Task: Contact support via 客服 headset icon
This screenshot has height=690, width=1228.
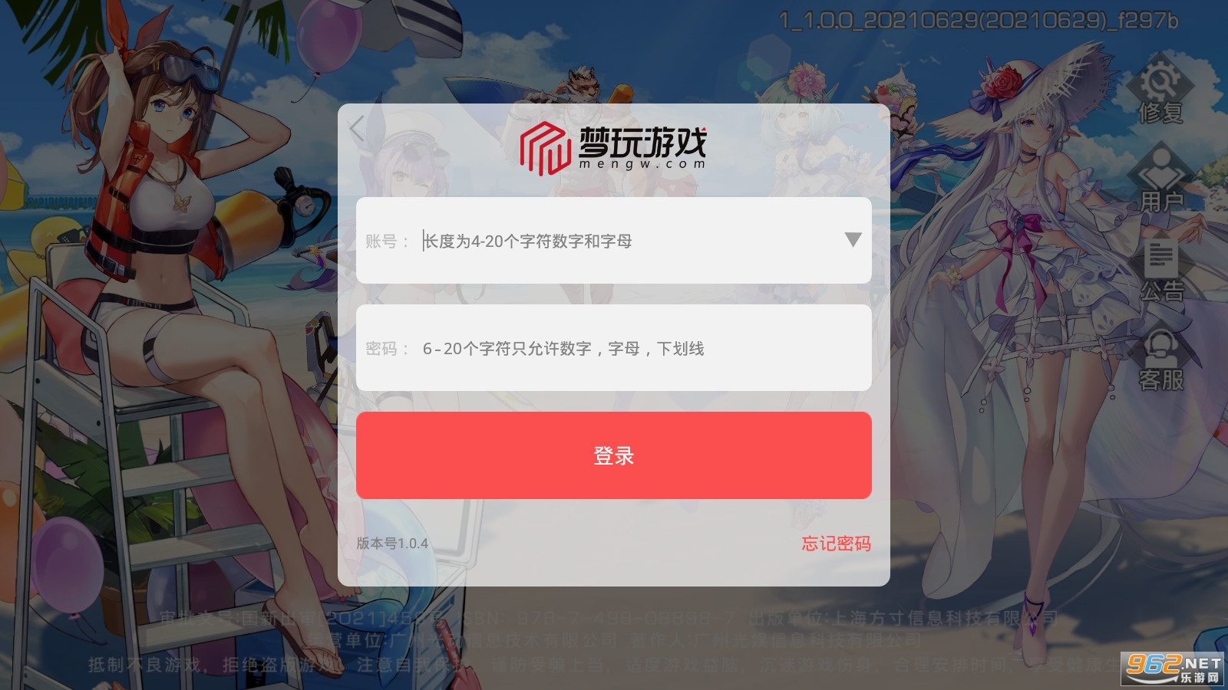Action: tap(1160, 345)
